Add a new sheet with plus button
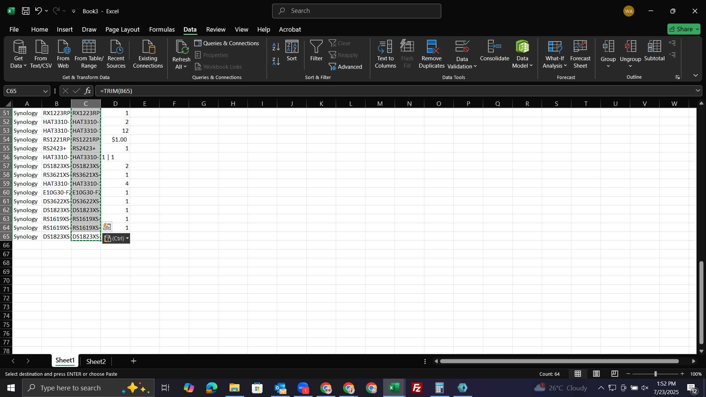Viewport: 706px width, 397px height. pos(133,361)
